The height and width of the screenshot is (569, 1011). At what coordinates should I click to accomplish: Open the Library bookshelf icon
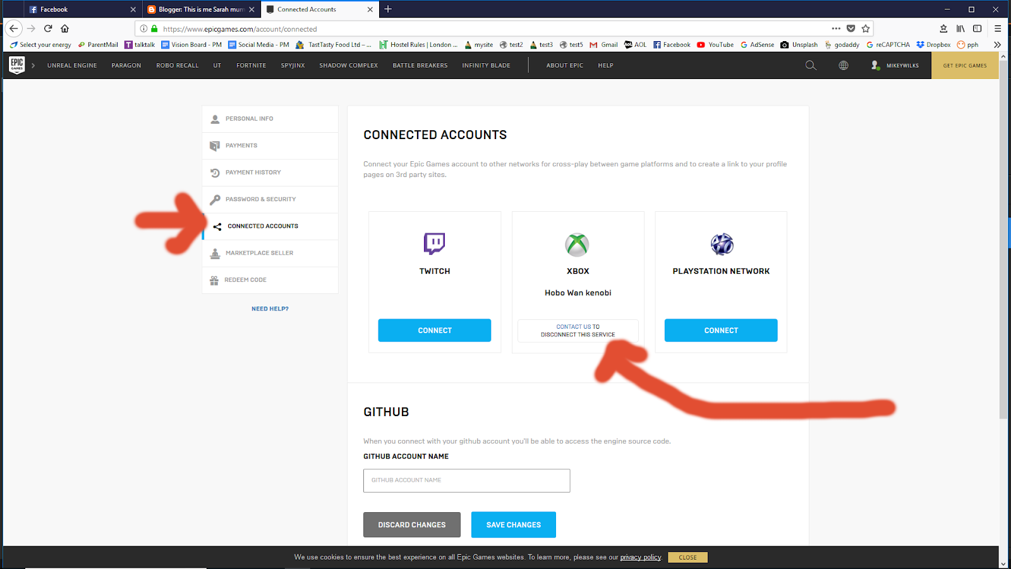click(960, 28)
